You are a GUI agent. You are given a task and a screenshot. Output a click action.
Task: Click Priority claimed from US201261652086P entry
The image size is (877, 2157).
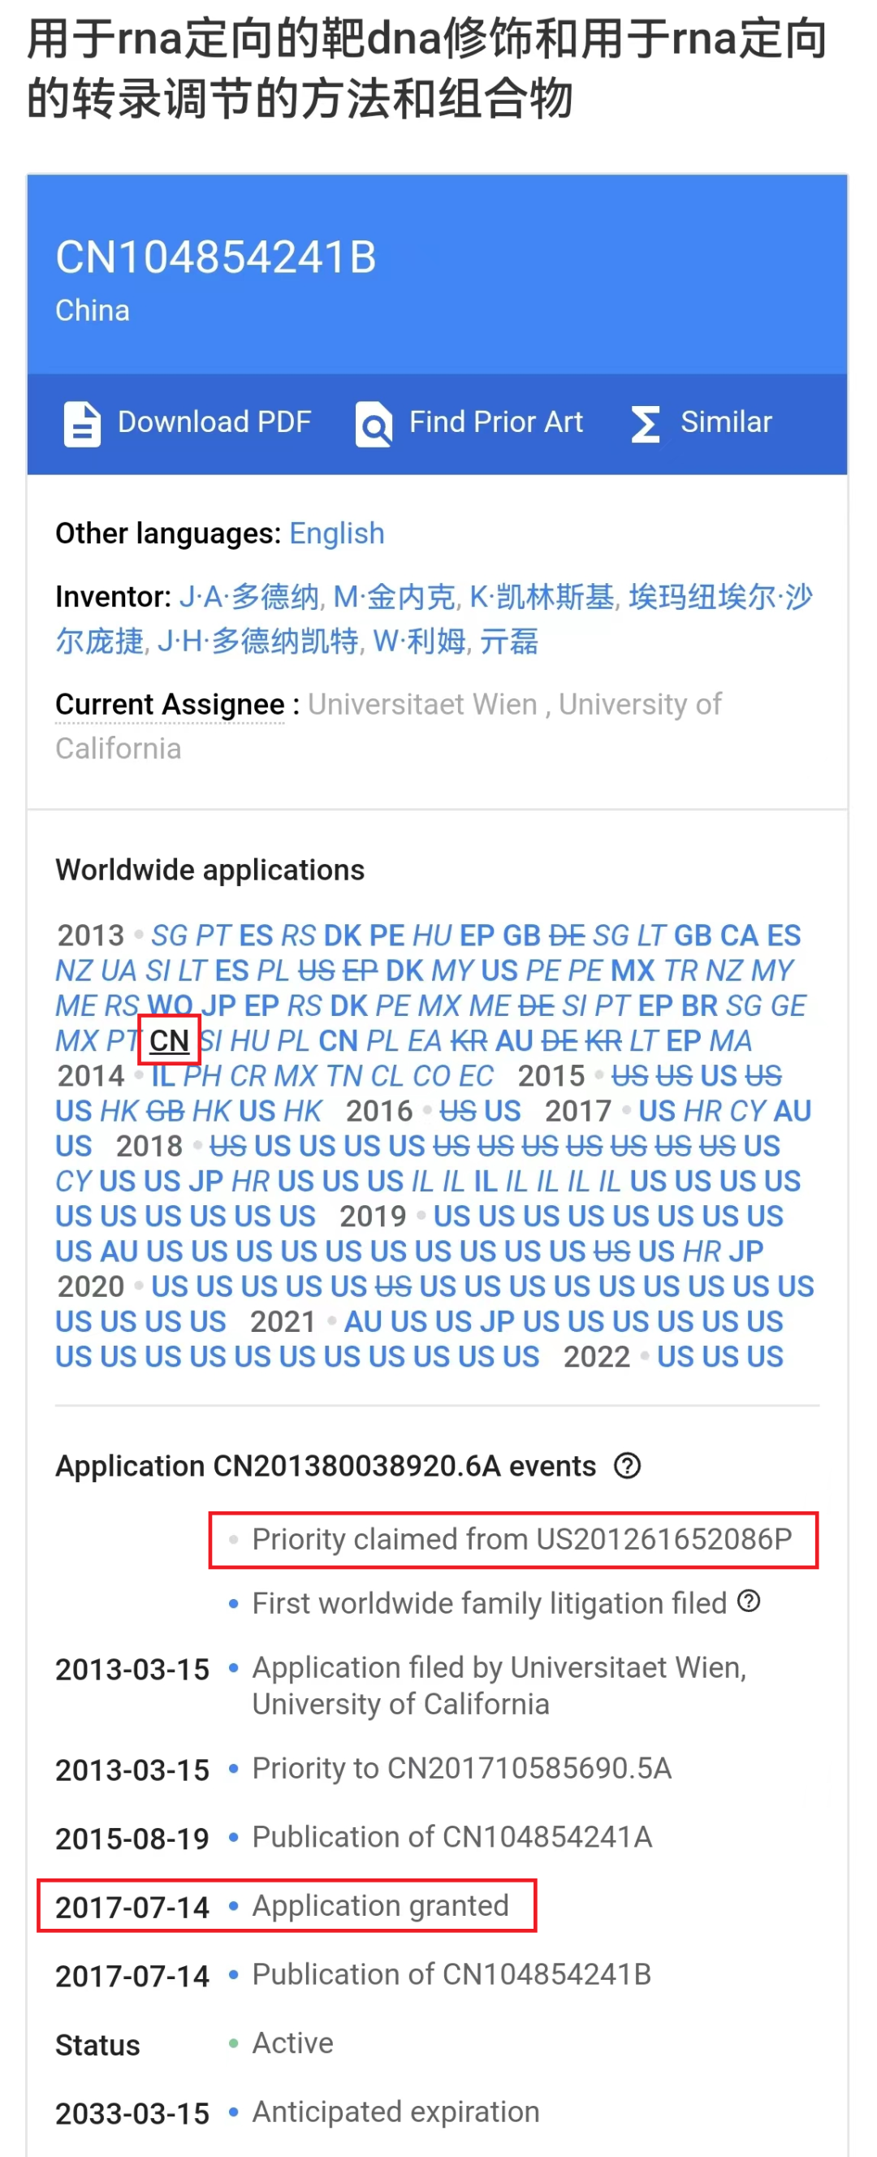[x=521, y=1539]
